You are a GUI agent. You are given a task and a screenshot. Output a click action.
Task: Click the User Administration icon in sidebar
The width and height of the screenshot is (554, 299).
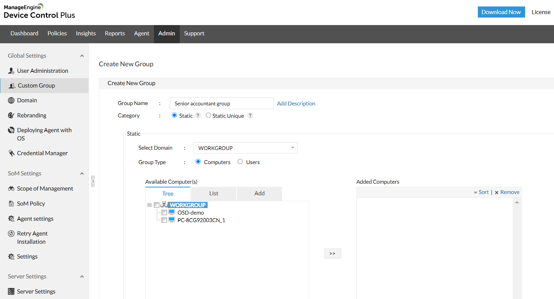(x=11, y=71)
